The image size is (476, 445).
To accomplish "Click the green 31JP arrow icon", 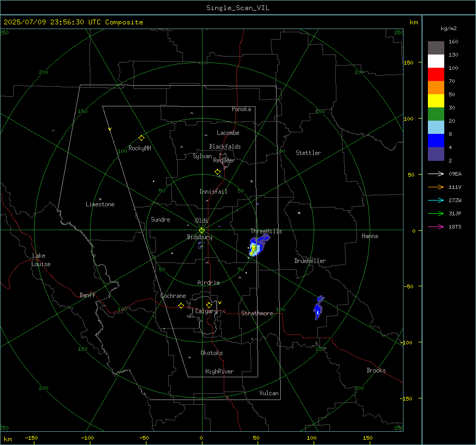I will [436, 214].
